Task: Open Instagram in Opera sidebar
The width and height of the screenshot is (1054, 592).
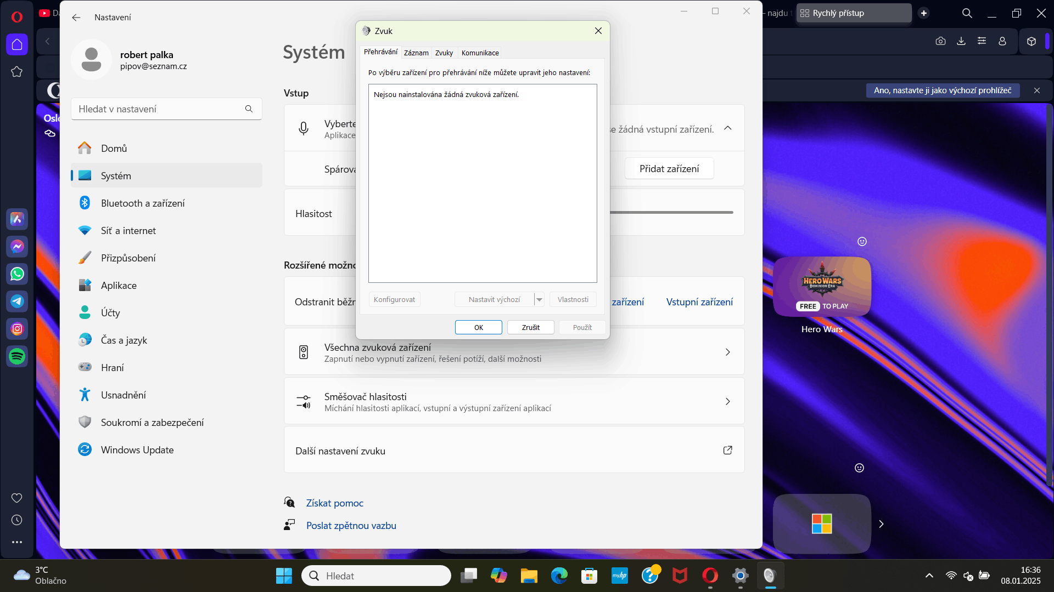Action: coord(17,329)
